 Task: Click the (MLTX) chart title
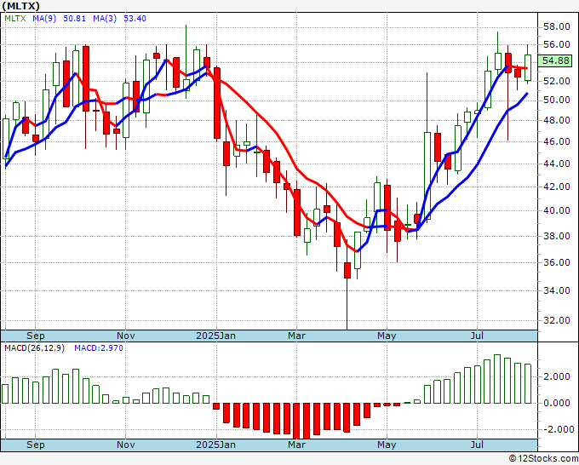[20, 6]
